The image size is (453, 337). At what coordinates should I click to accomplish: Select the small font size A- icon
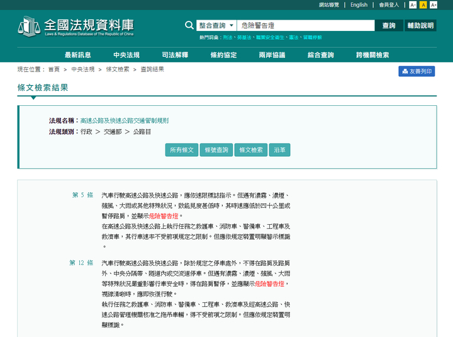click(x=413, y=5)
